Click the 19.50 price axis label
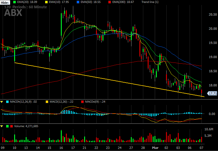The width and height of the screenshot is (218, 151). click(x=213, y=43)
